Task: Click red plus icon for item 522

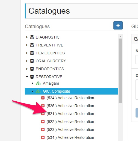Action: pyautogui.click(x=43, y=122)
